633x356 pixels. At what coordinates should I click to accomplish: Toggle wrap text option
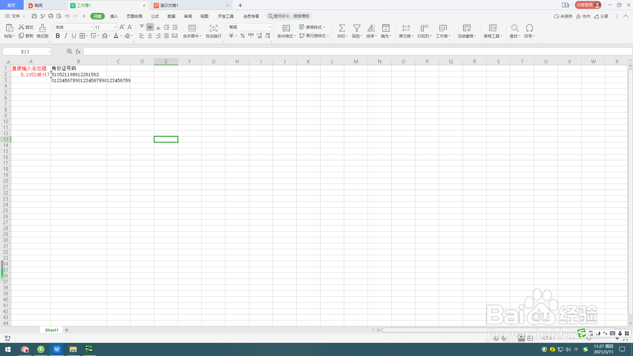pos(213,28)
